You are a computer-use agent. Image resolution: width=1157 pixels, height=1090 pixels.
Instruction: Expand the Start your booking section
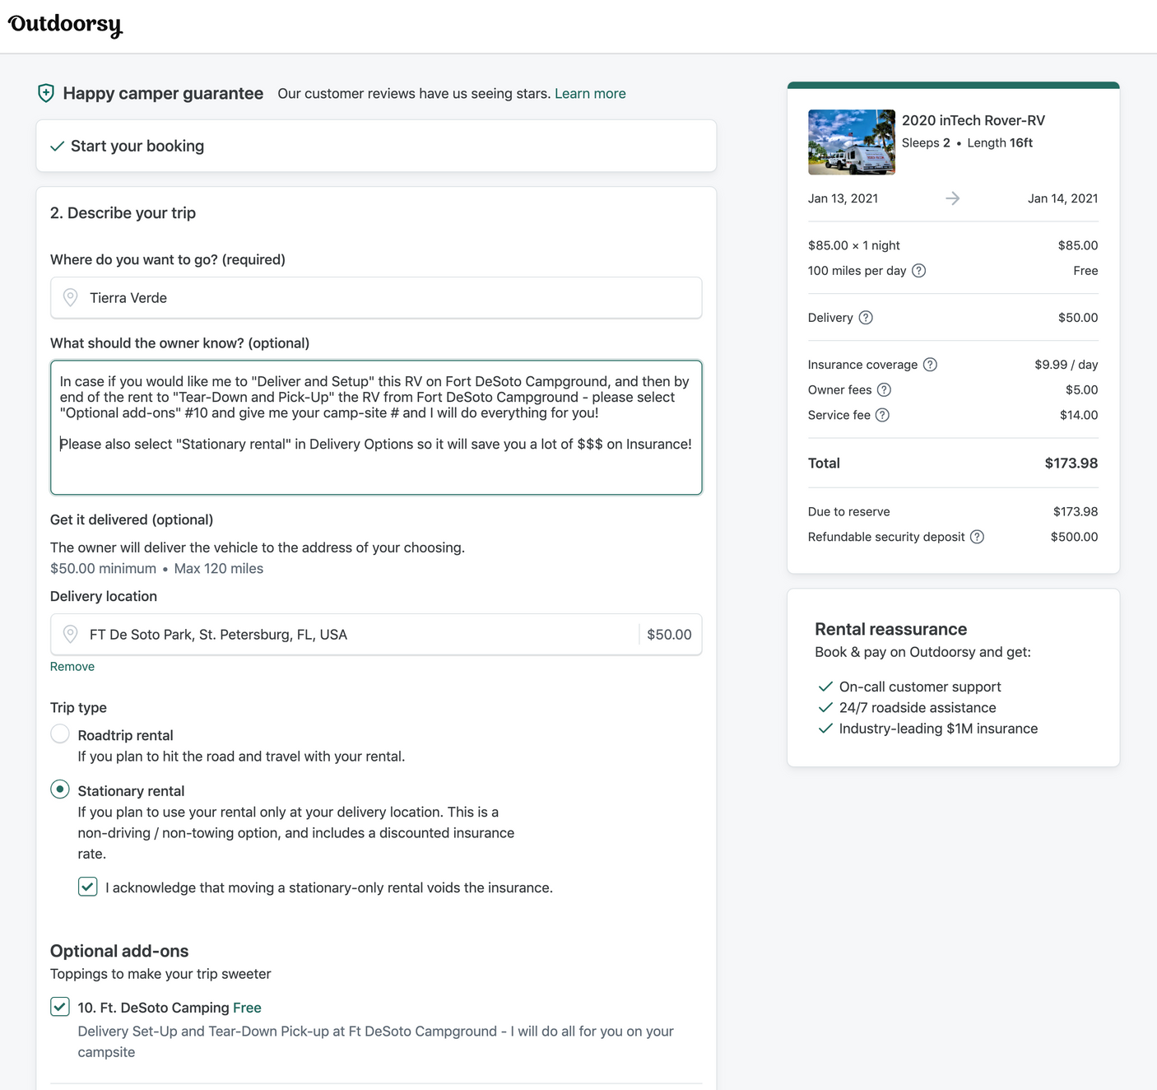(376, 146)
